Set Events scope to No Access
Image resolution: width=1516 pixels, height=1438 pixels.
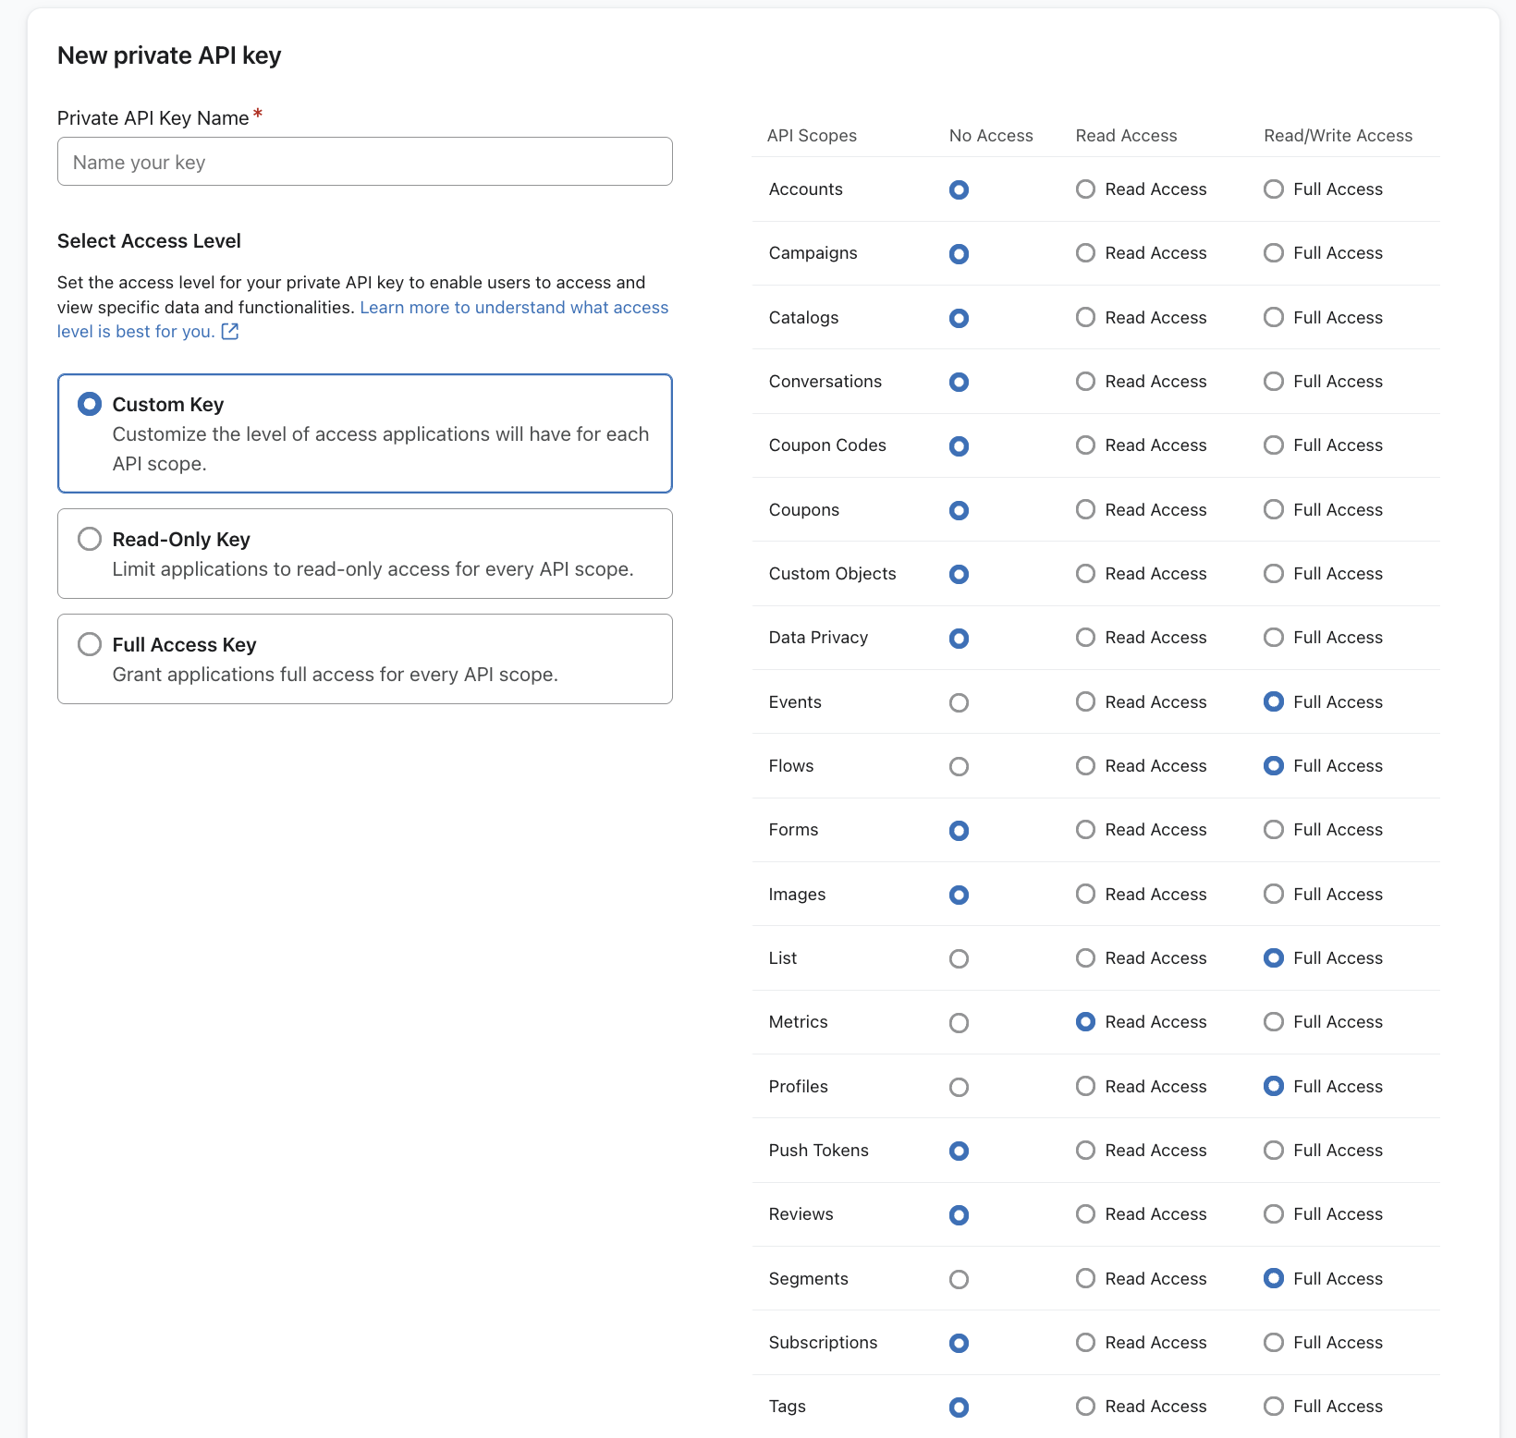[x=959, y=702]
